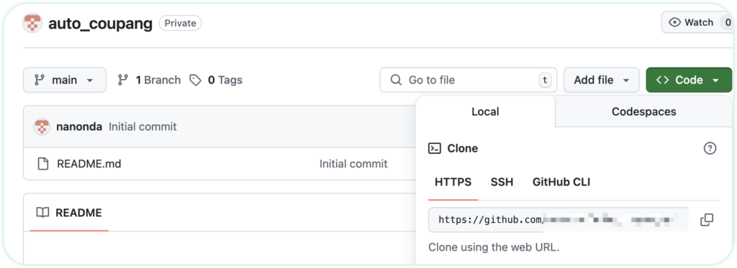
Task: Click the auto_coupang repository avatar
Action: [x=32, y=23]
